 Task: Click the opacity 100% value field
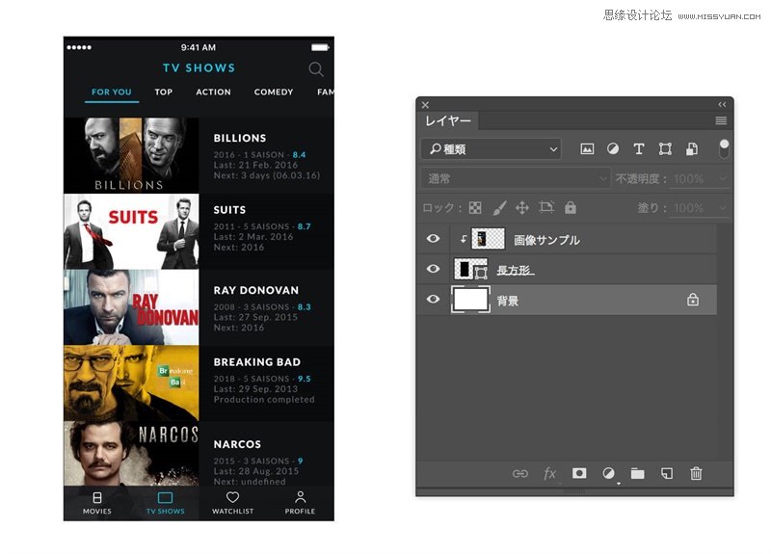pos(689,179)
